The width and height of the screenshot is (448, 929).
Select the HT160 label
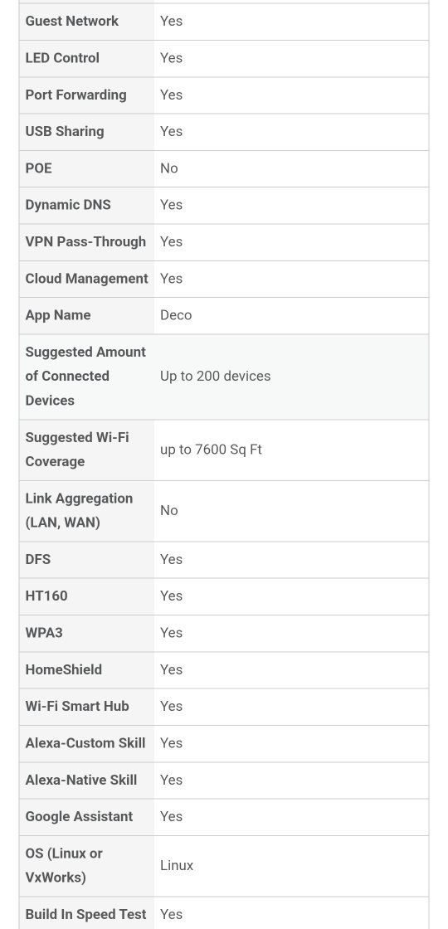pos(46,596)
